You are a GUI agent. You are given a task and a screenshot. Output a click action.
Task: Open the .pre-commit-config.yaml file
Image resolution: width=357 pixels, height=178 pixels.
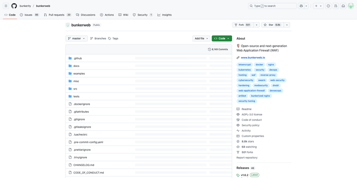(x=88, y=142)
